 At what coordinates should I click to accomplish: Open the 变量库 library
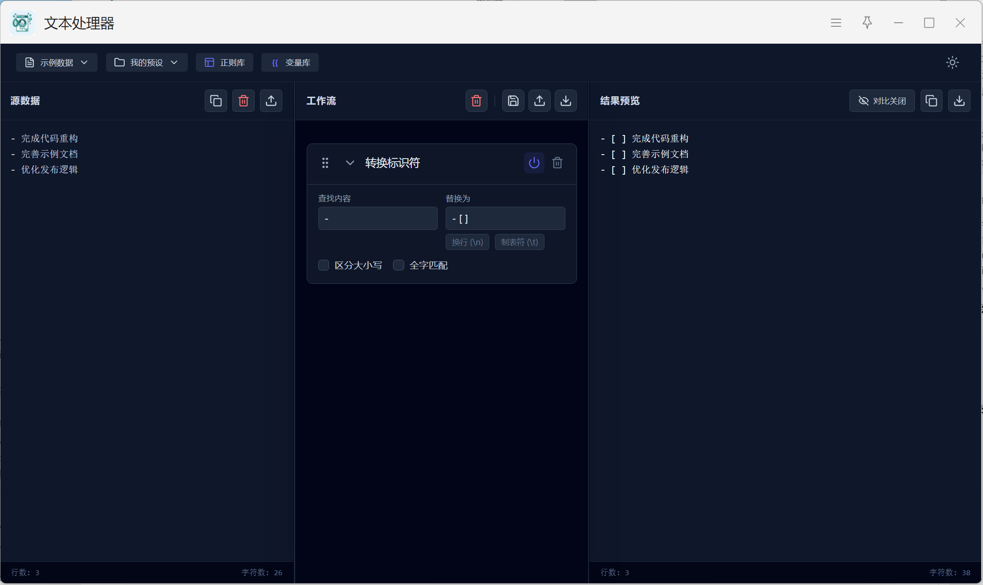(290, 62)
